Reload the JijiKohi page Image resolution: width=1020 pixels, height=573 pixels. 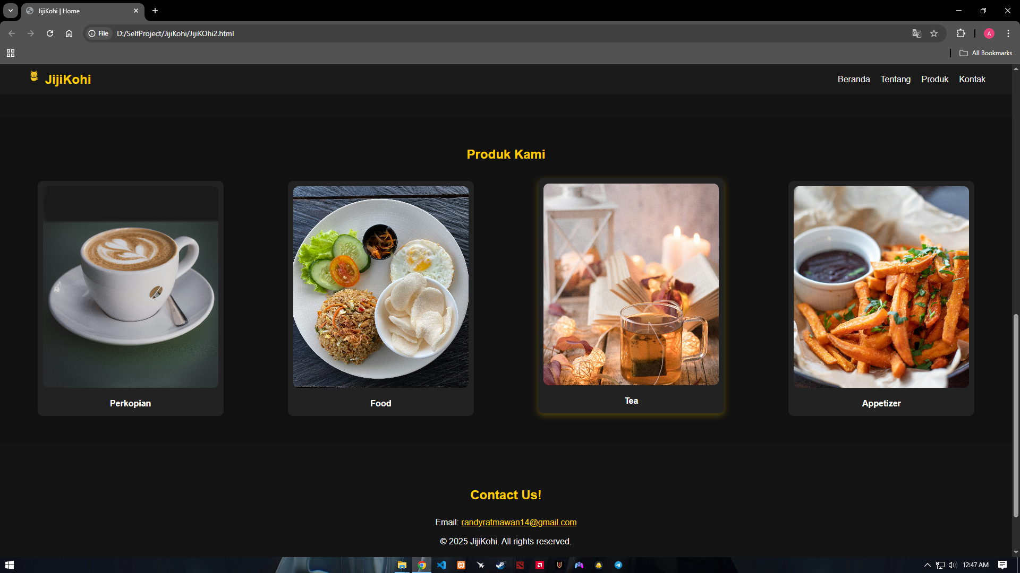coord(49,33)
